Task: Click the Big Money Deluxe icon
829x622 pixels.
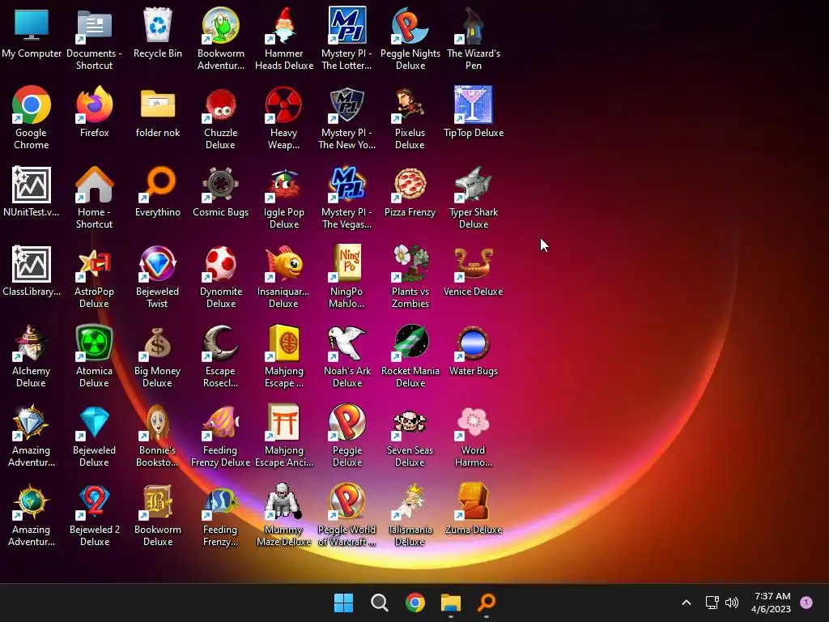Action: (158, 343)
